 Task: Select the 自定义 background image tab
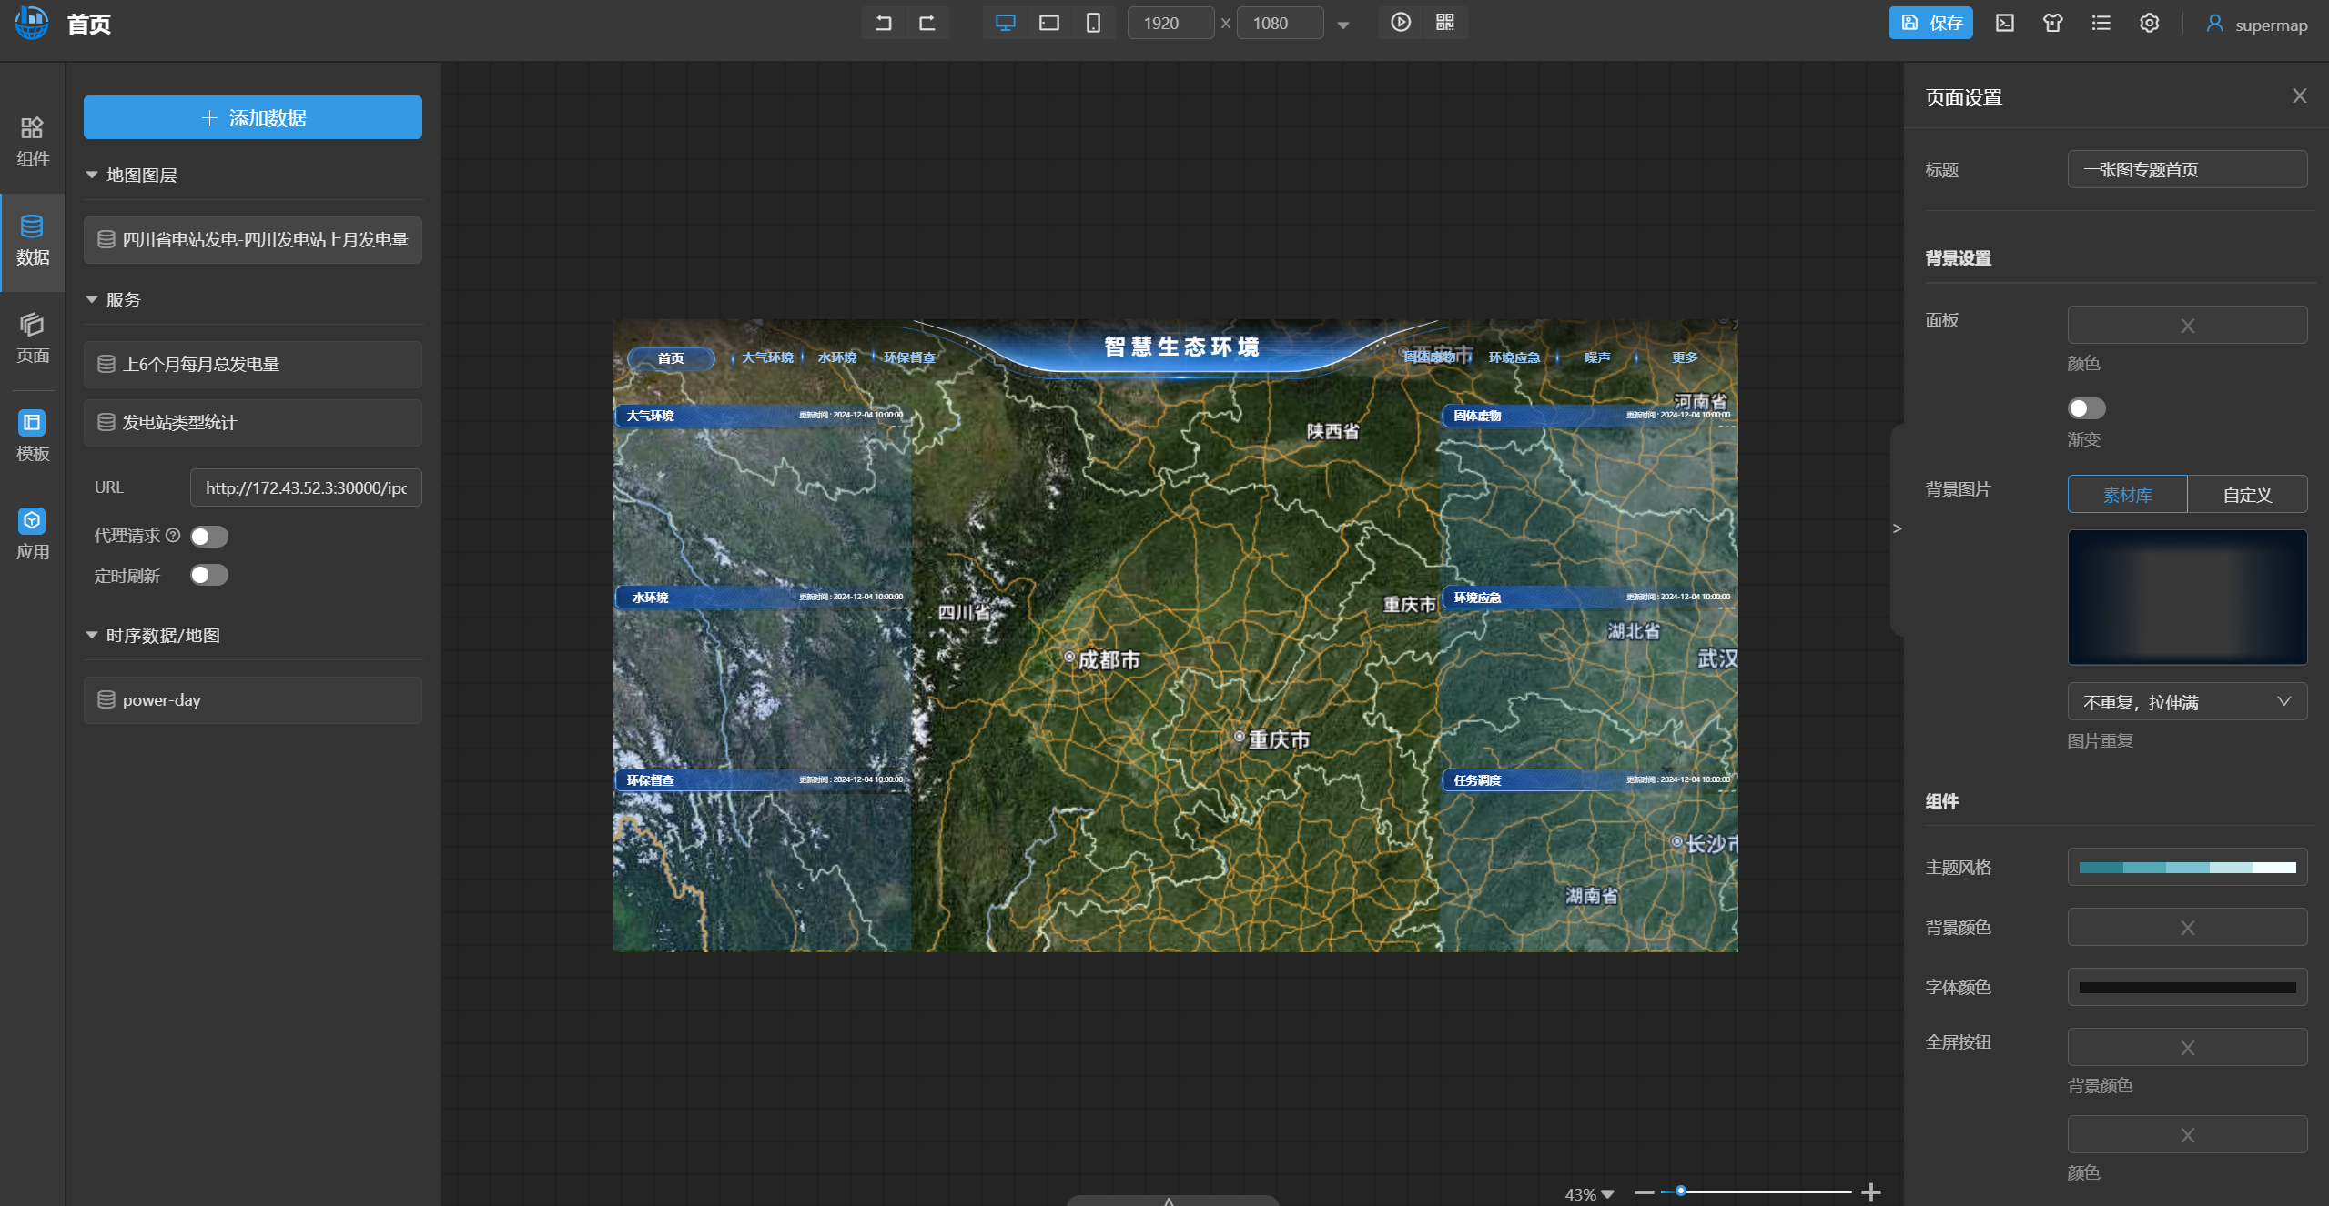(2247, 495)
